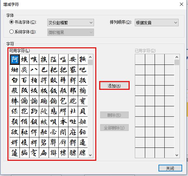188x176 pixels.
Task: Select the character 吧 in the grid
Action: coord(83,70)
